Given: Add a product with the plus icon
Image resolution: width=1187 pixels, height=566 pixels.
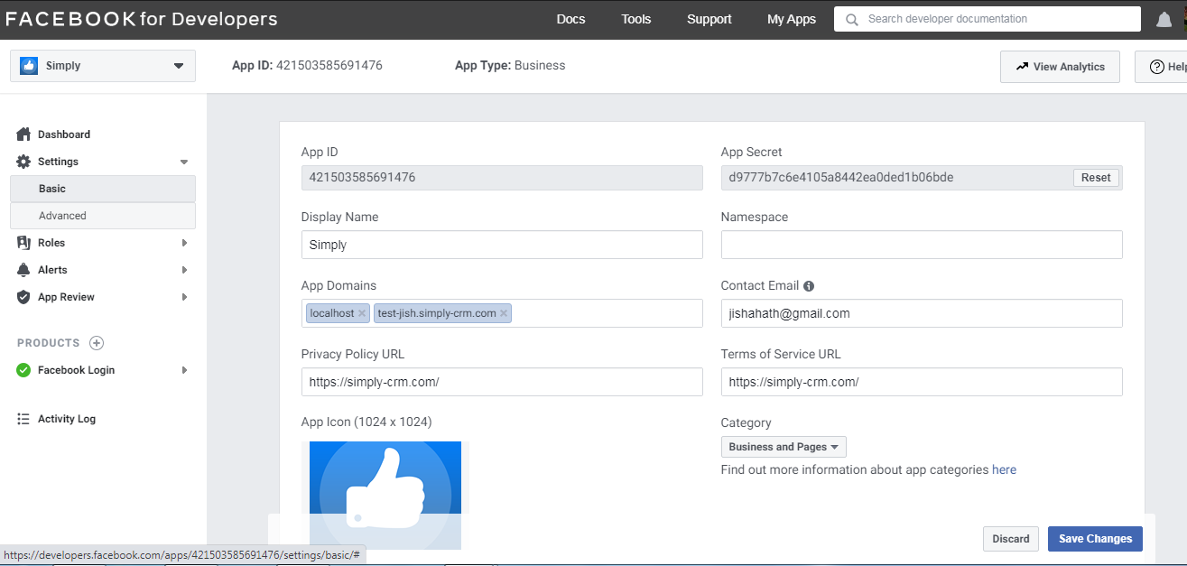Looking at the screenshot, I should pos(97,343).
